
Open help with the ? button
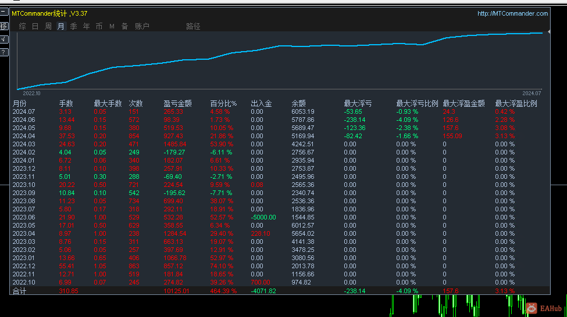pyautogui.click(x=3, y=52)
